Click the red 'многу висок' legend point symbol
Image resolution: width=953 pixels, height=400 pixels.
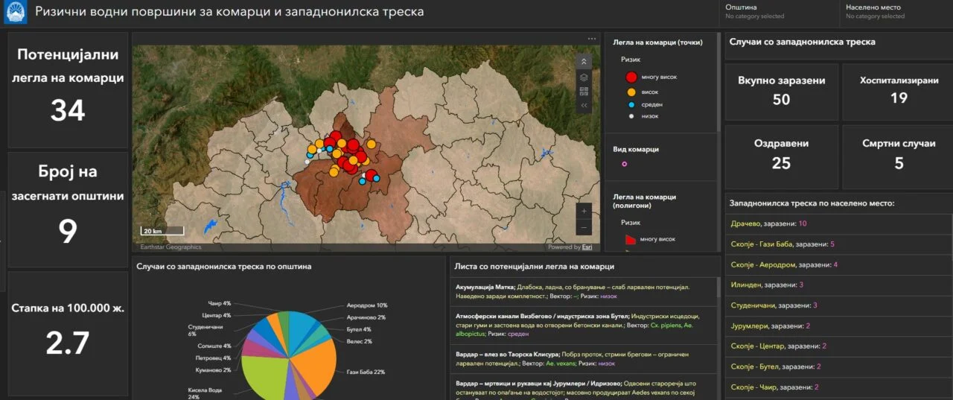631,77
